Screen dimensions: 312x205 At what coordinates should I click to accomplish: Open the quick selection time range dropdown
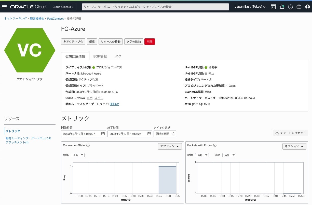pos(165,134)
